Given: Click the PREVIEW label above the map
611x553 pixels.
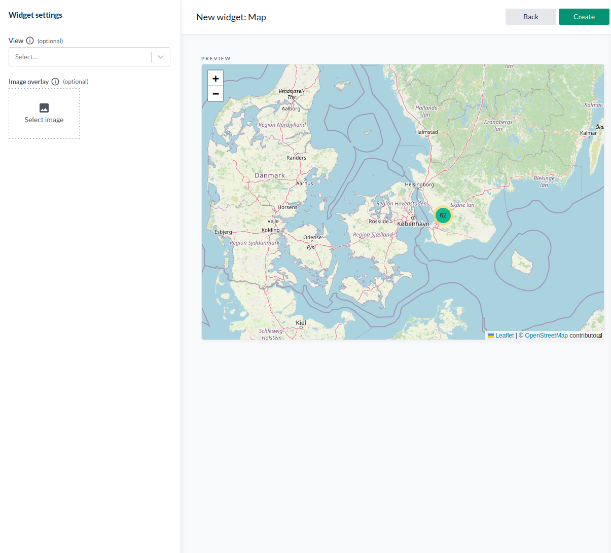Looking at the screenshot, I should (215, 58).
